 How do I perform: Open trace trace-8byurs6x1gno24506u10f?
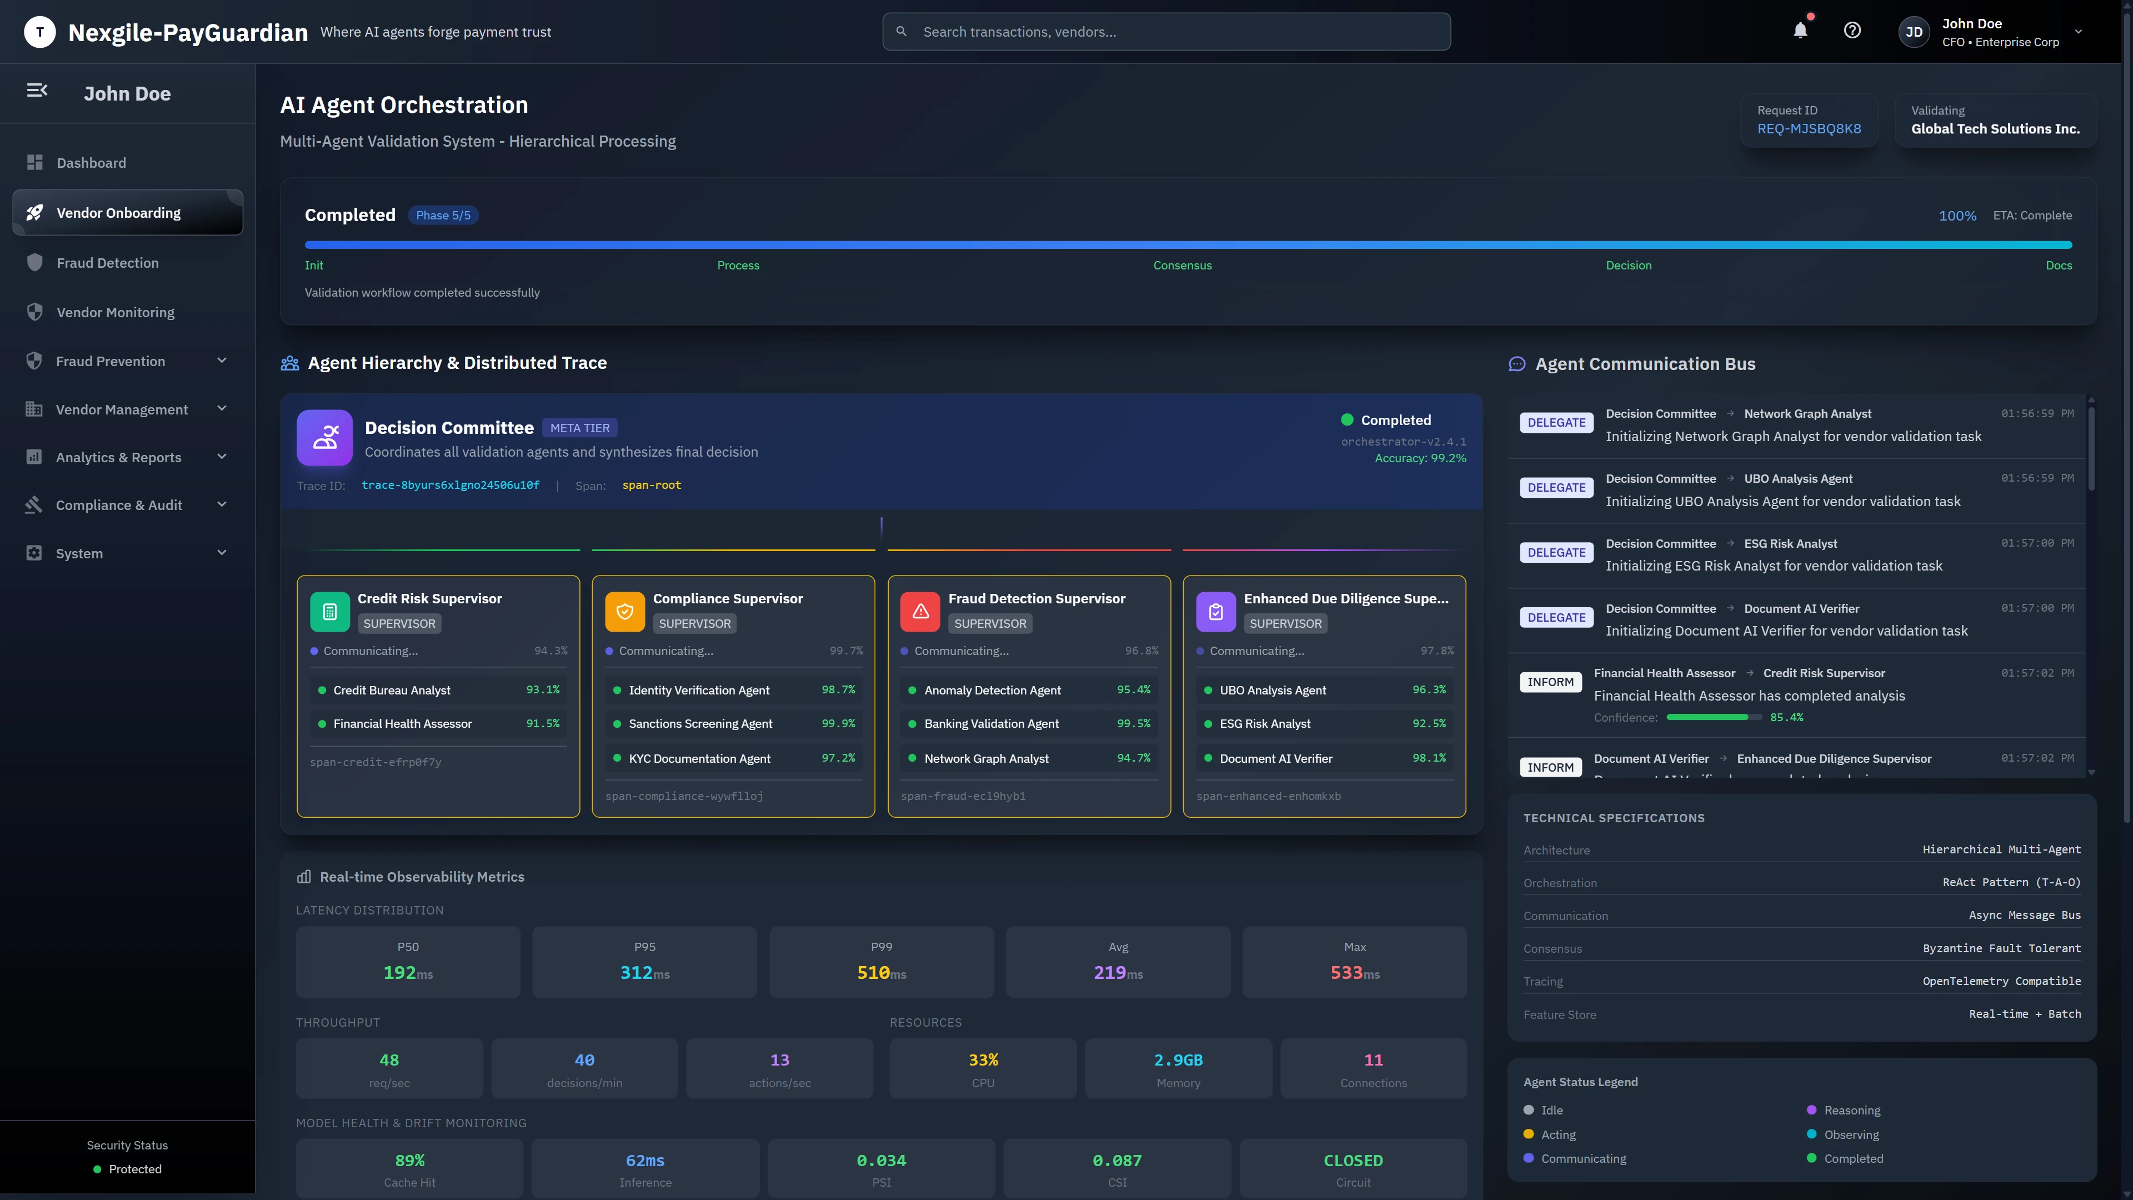click(x=449, y=486)
